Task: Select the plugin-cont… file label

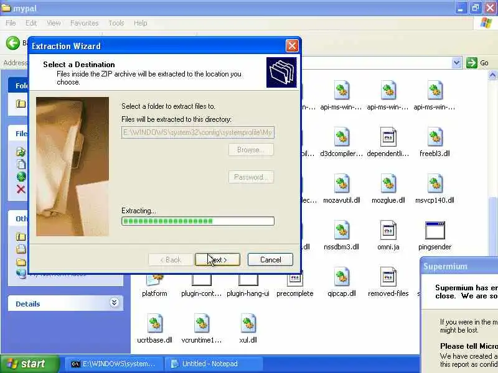Action: 201,293
